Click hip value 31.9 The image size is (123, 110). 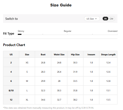(75, 72)
